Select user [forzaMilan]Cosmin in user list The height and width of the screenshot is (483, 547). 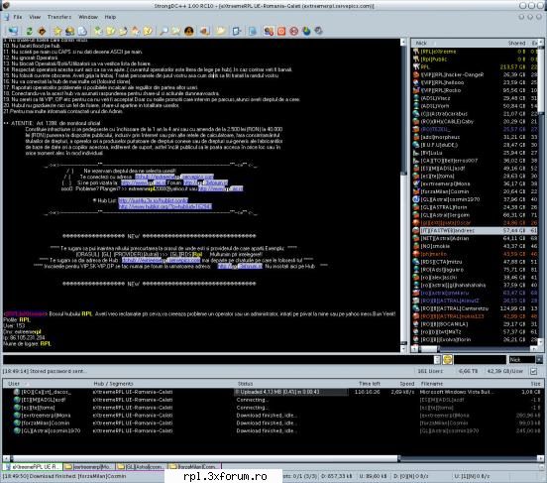tap(475, 191)
